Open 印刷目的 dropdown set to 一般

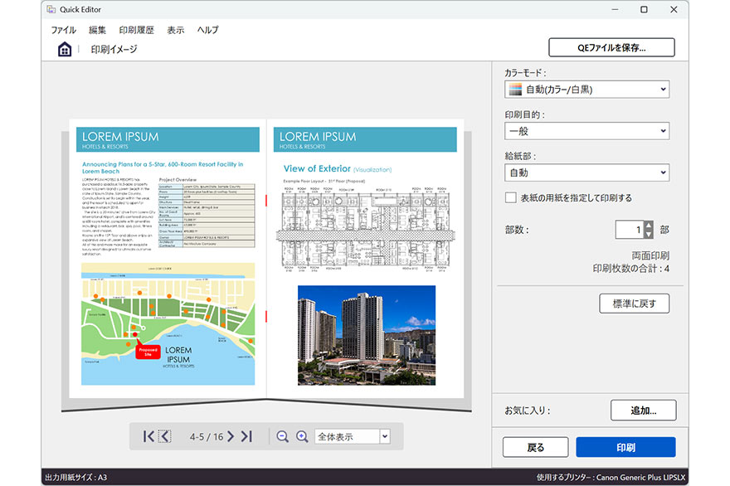[587, 131]
